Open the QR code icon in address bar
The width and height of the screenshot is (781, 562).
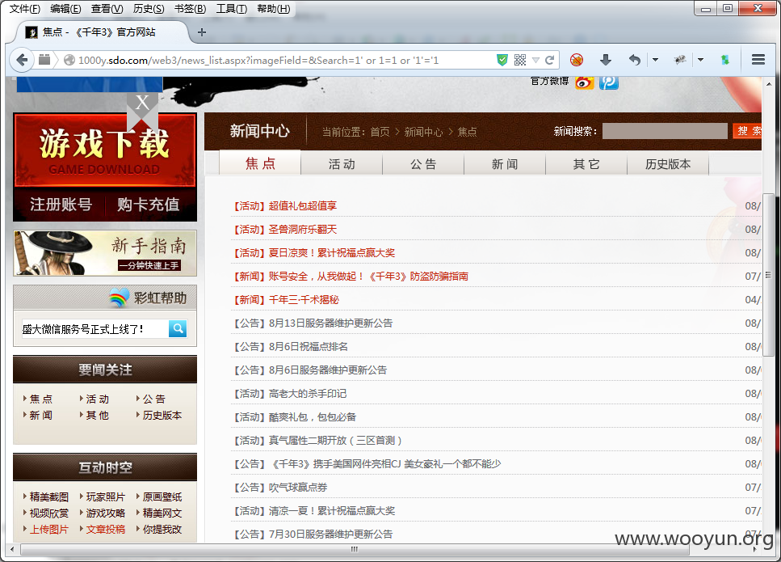520,61
